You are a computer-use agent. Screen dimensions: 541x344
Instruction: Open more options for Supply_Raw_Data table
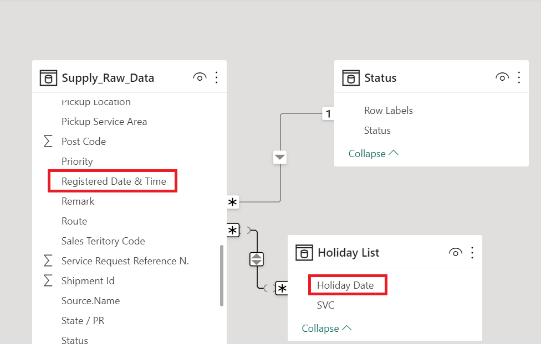click(x=217, y=77)
